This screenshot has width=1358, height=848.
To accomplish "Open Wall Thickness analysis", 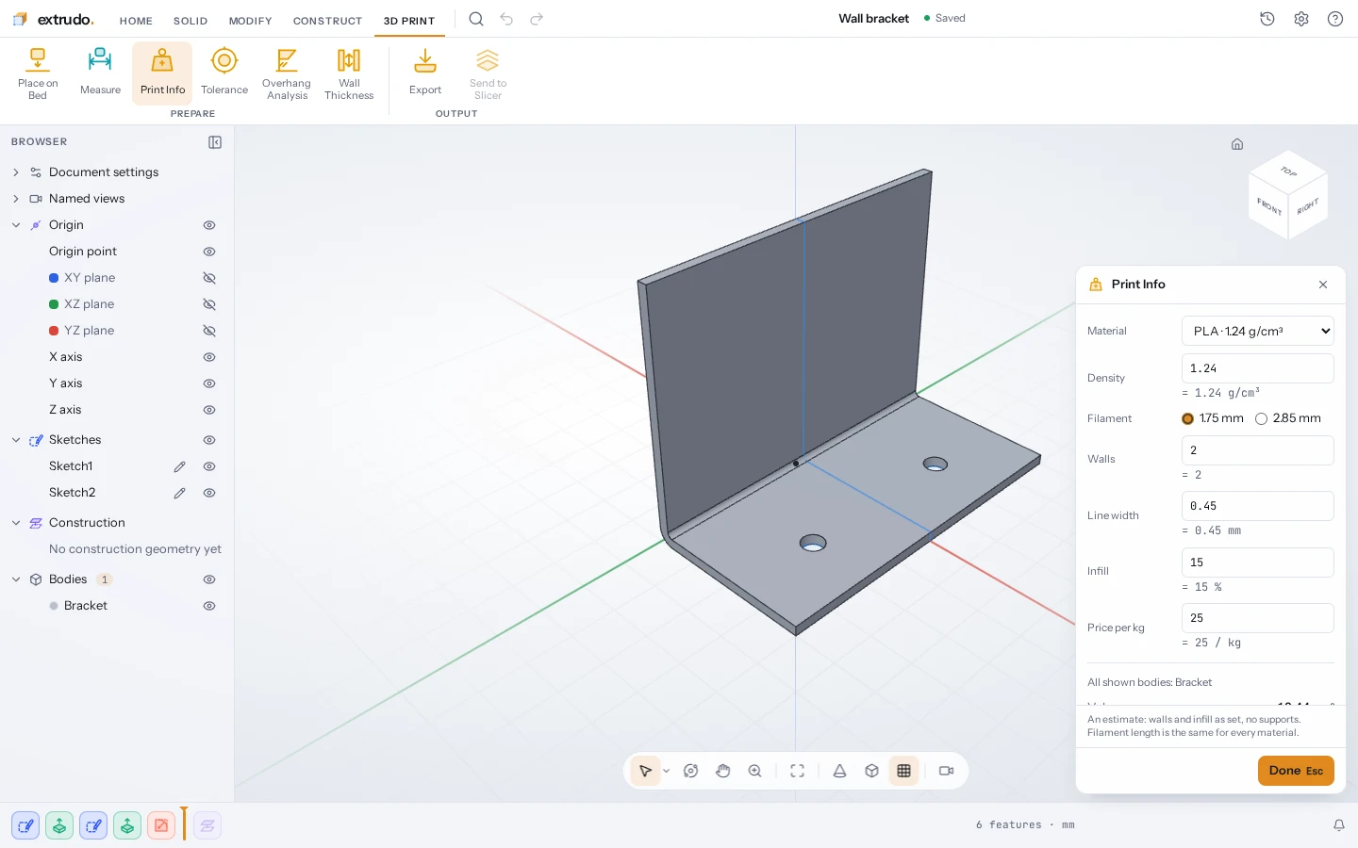I will pyautogui.click(x=349, y=73).
